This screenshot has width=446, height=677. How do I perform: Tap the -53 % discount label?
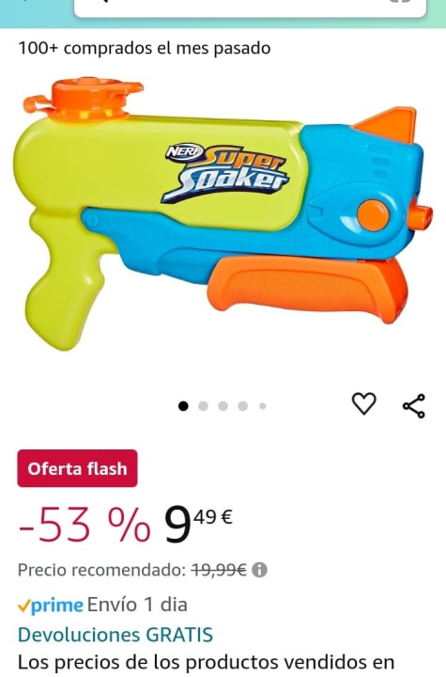point(85,525)
